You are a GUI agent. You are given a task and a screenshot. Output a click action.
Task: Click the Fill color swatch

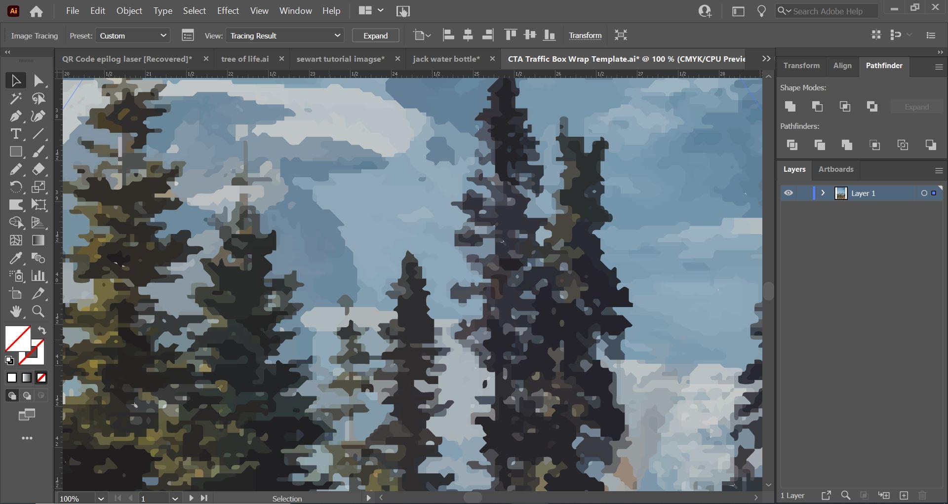[18, 339]
